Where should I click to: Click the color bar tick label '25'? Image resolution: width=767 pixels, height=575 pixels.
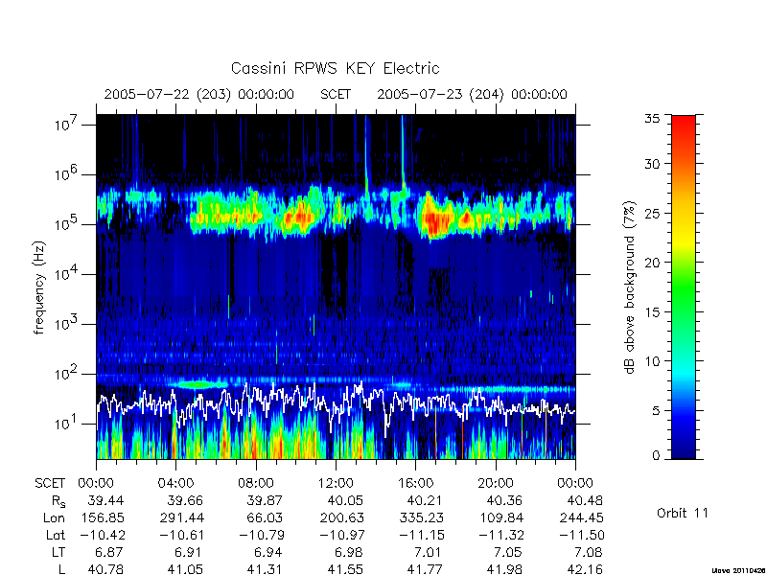tap(652, 213)
